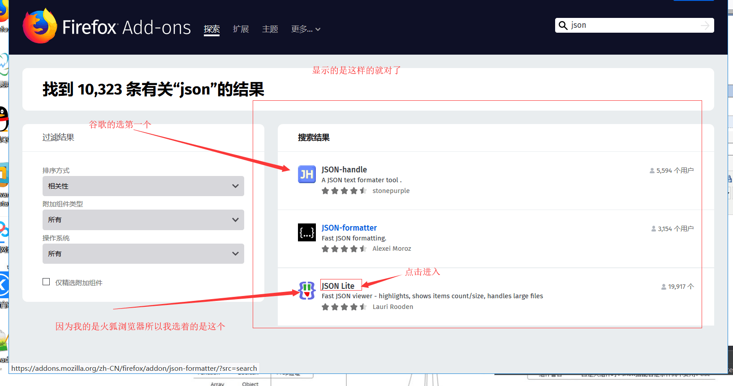Switch to the 扩展 tab
733x386 pixels.
[x=241, y=29]
